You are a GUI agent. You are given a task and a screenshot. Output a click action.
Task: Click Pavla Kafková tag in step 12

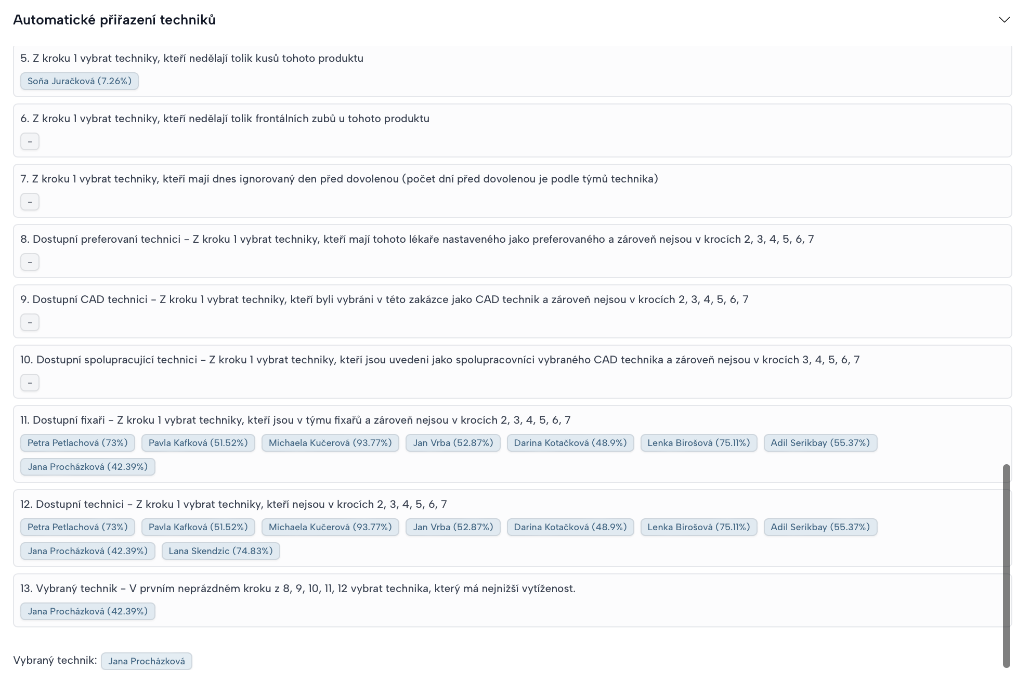(x=198, y=527)
